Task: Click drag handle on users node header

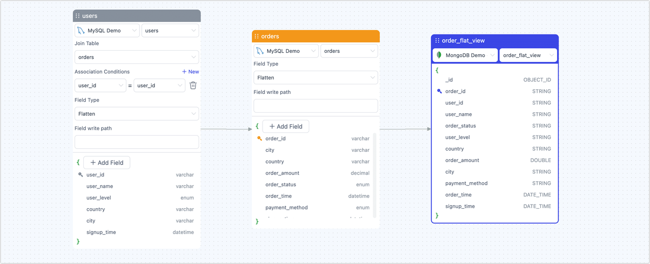Action: [x=78, y=16]
